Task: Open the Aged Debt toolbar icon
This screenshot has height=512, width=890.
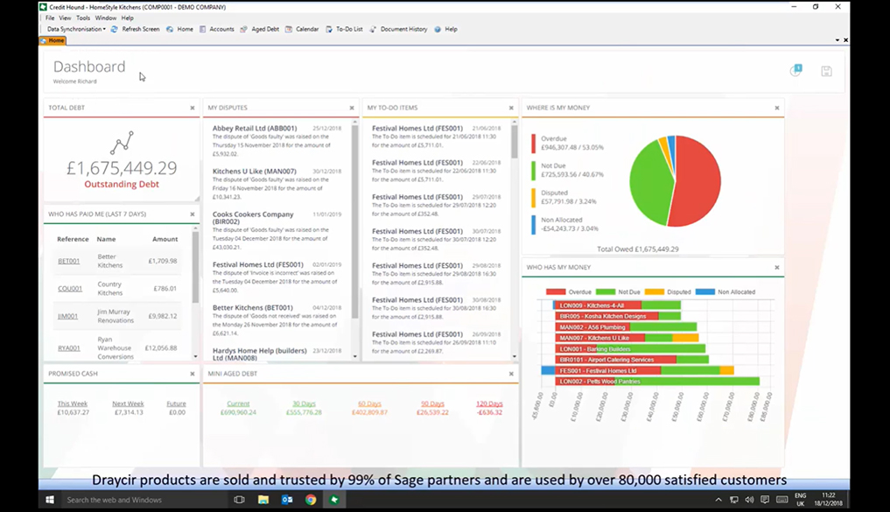Action: pyautogui.click(x=243, y=29)
